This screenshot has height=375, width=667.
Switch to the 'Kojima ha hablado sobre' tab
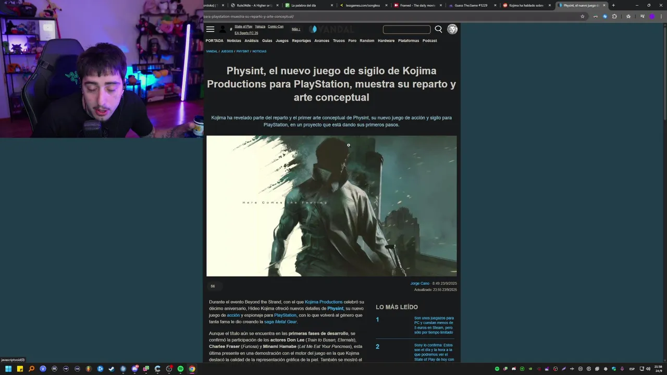pyautogui.click(x=526, y=5)
